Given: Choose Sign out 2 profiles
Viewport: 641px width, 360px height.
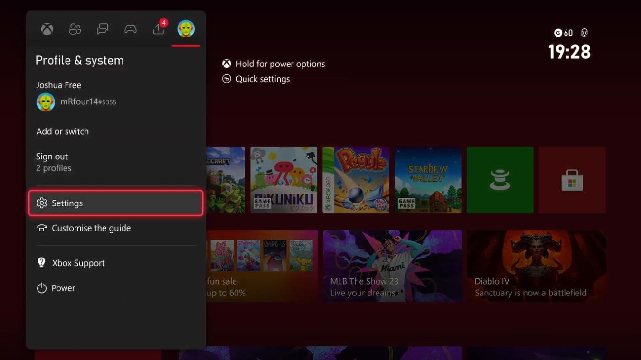Looking at the screenshot, I should click(116, 162).
